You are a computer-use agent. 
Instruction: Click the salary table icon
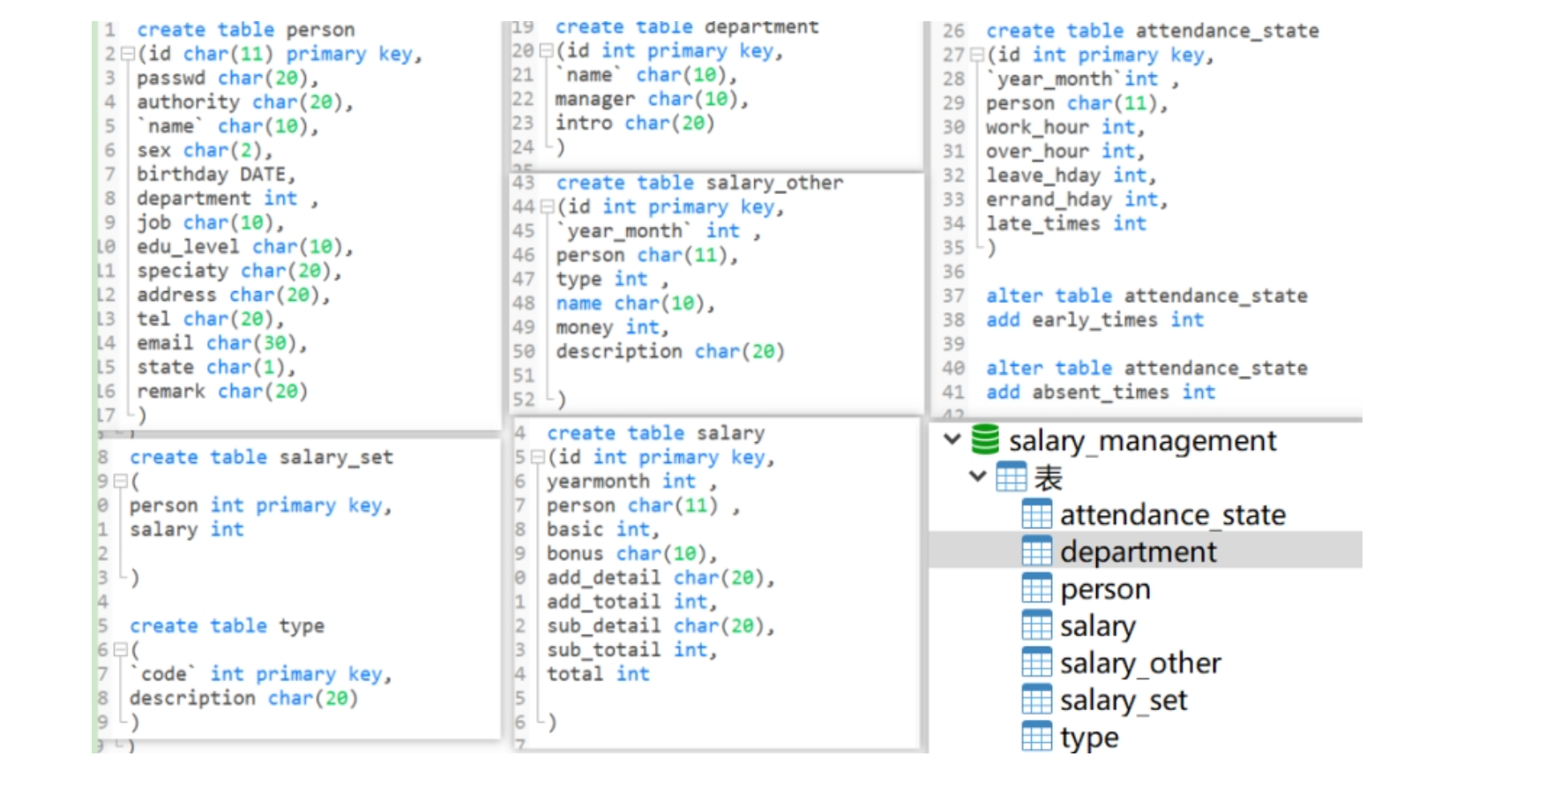1036,625
